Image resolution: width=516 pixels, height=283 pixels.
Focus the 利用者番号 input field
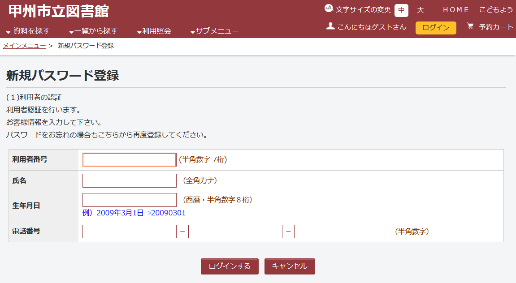[129, 160]
